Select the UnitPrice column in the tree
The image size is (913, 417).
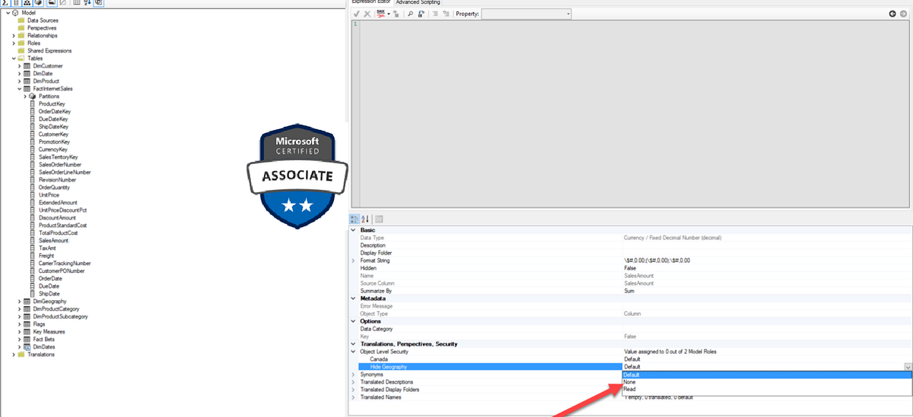tap(49, 195)
